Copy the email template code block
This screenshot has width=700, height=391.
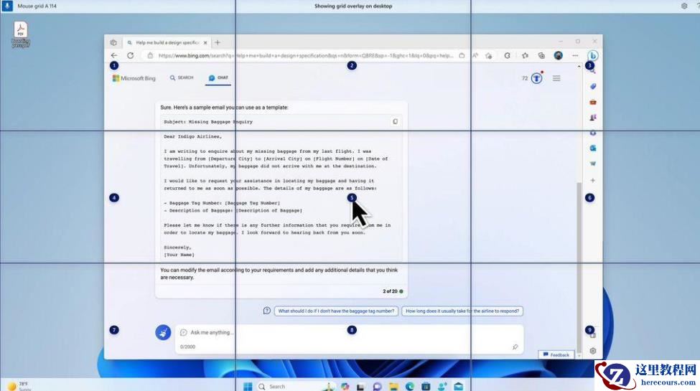pos(395,121)
